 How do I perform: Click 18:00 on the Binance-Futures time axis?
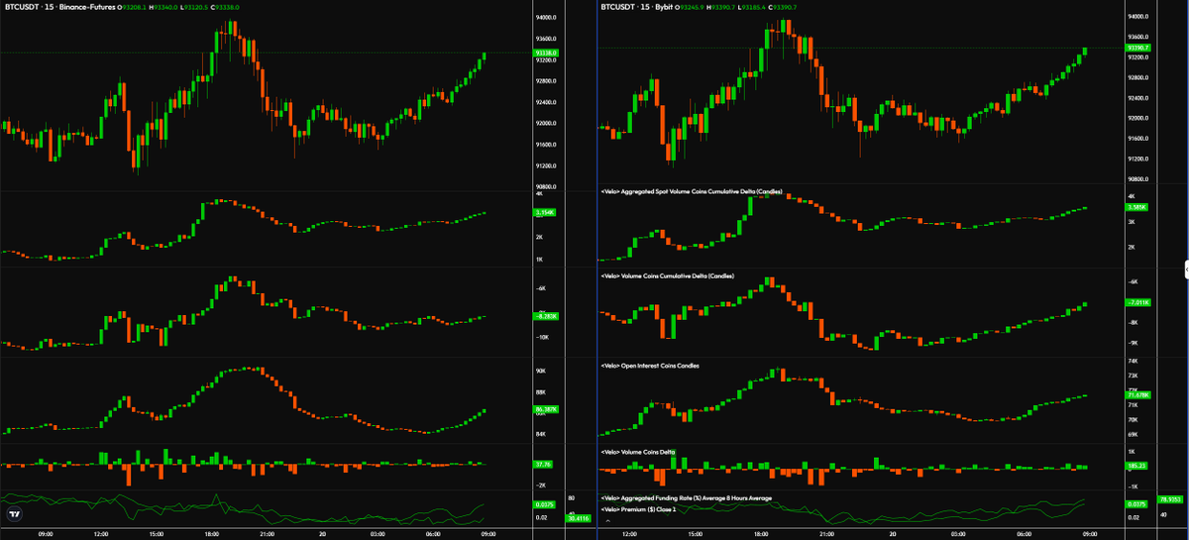click(210, 533)
